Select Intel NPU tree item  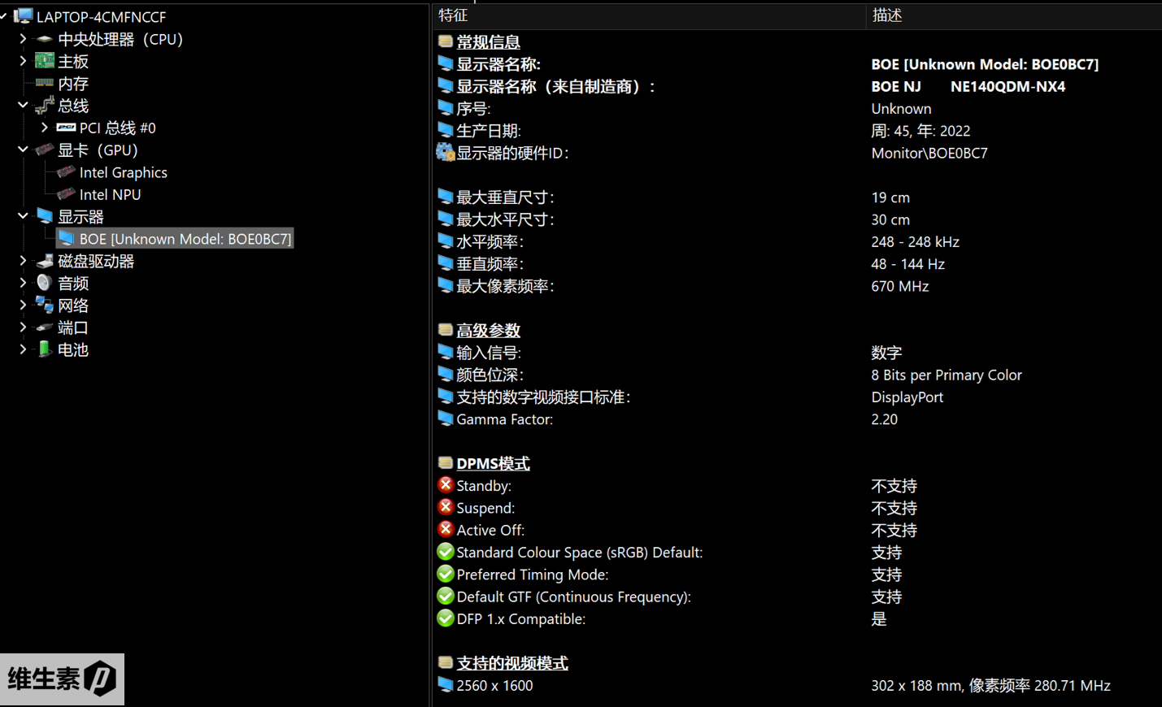tap(110, 194)
